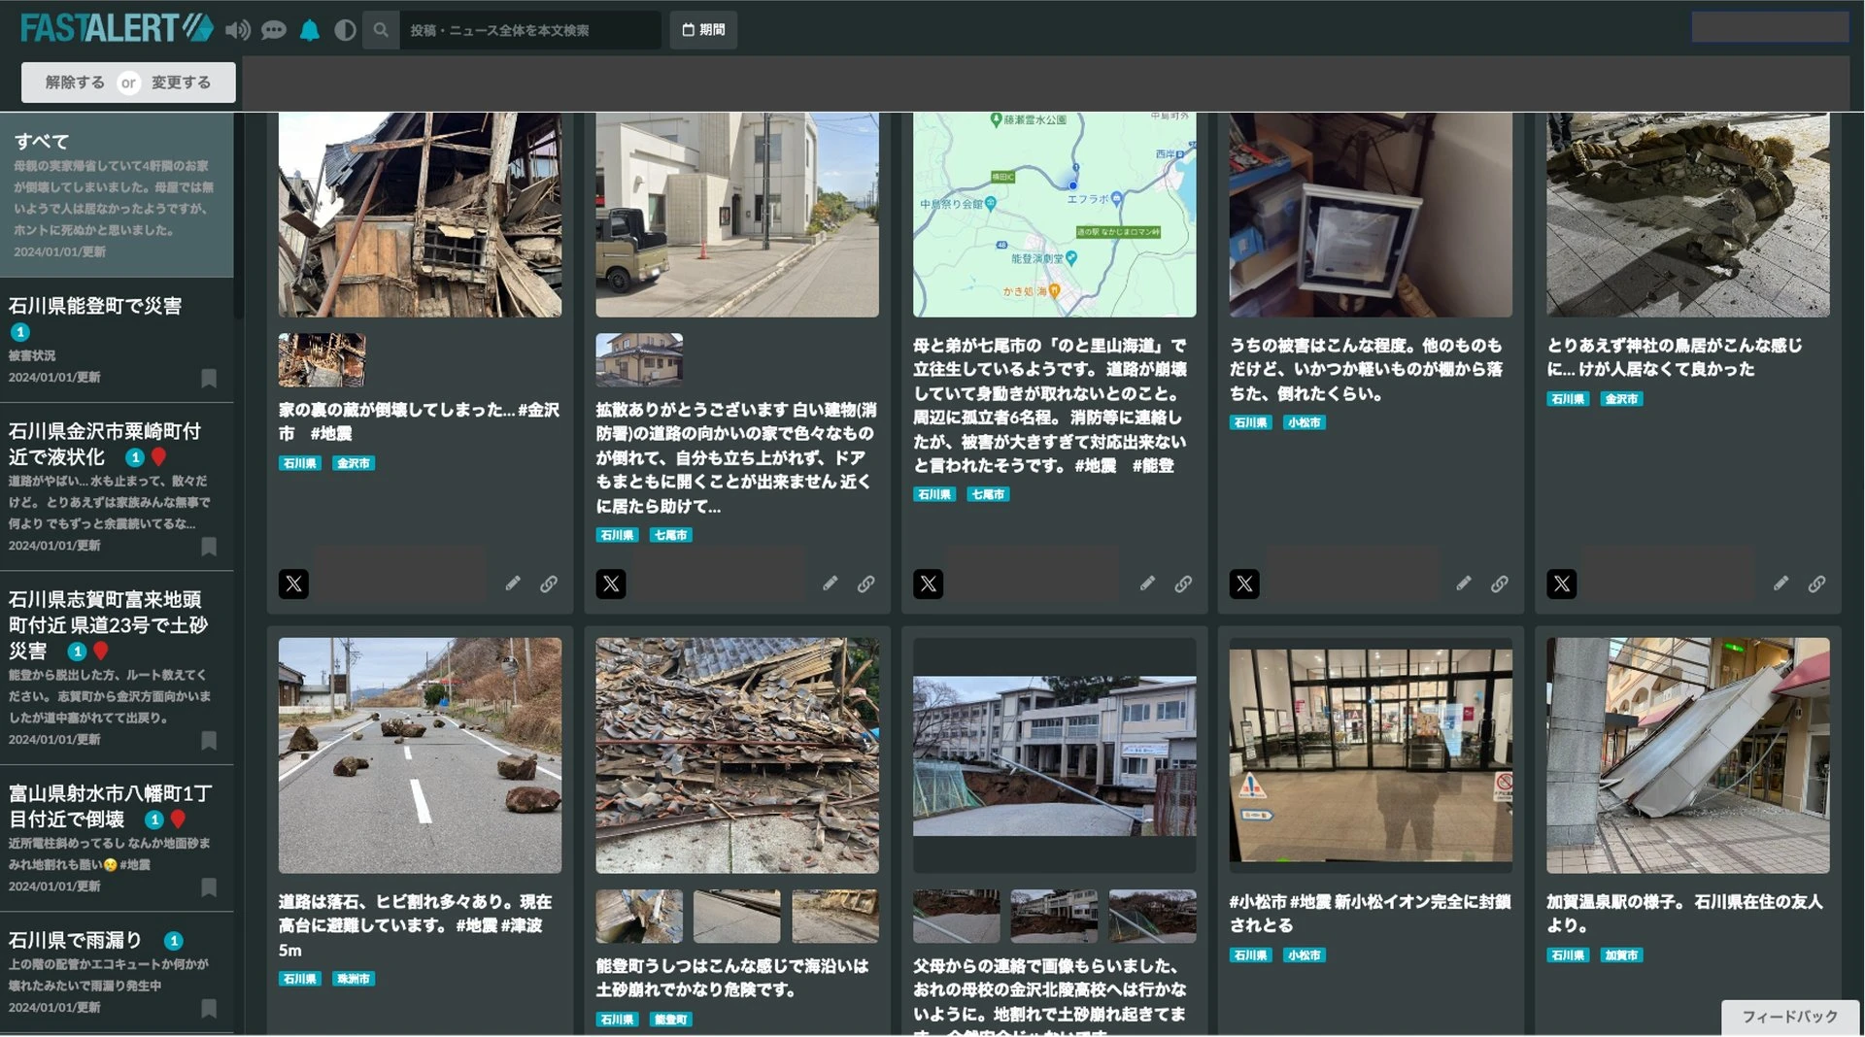Bookmark 石川県で雨漏り alert
1865x1037 pixels.
pos(209,1009)
